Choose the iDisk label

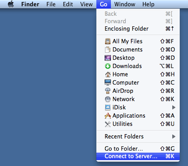[x=119, y=107]
